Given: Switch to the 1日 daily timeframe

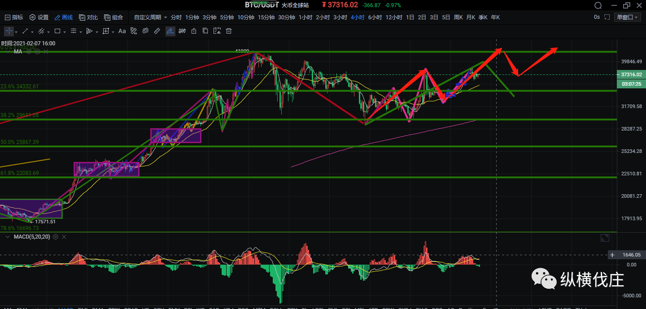Looking at the screenshot, I should (410, 17).
